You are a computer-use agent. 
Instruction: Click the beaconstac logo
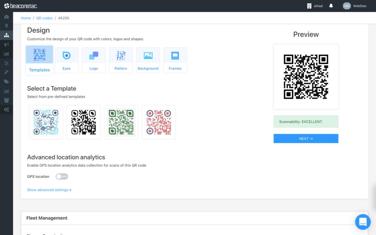pyautogui.click(x=21, y=6)
